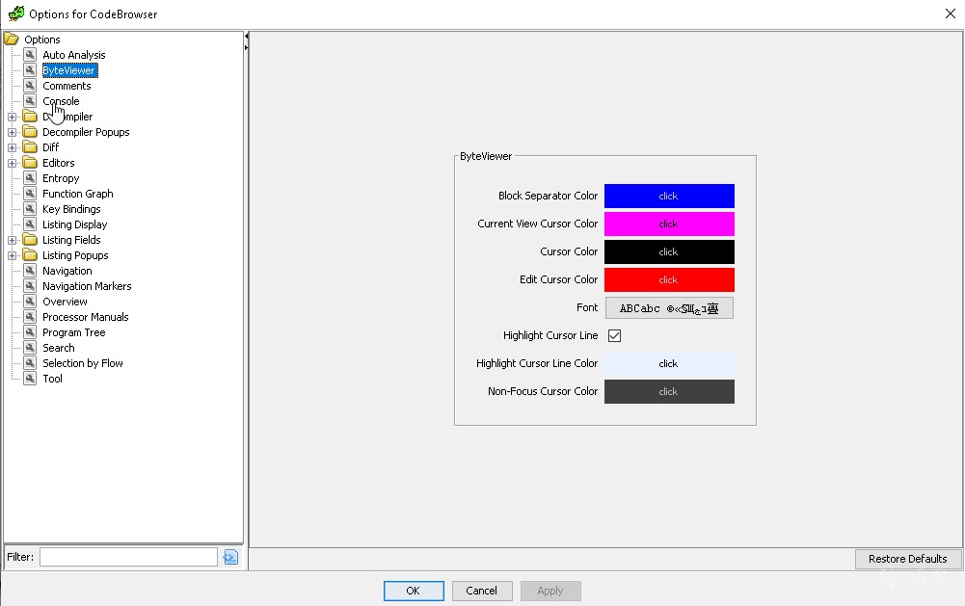The image size is (965, 606).
Task: Click the Listing Popups folder icon
Action: (30, 254)
